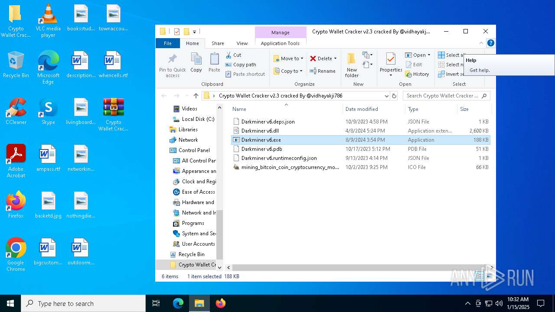Click Copy path in ribbon
This screenshot has width=555, height=312.
241,65
